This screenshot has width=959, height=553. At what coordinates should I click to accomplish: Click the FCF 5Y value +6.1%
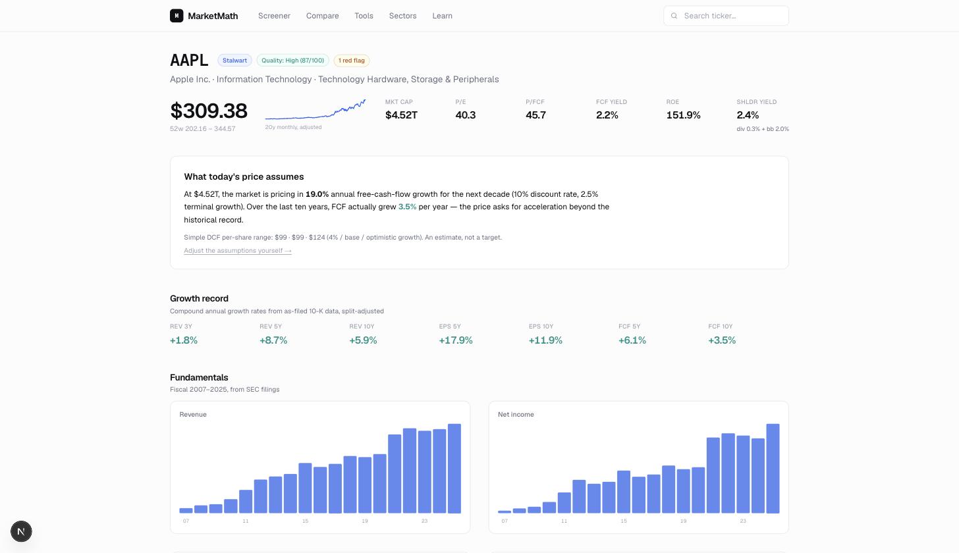632,340
